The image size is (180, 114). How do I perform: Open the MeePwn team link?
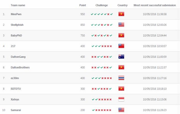(x=16, y=14)
